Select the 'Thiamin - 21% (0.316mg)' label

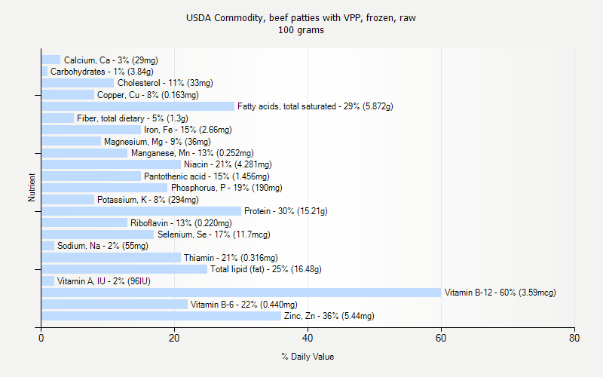click(231, 258)
